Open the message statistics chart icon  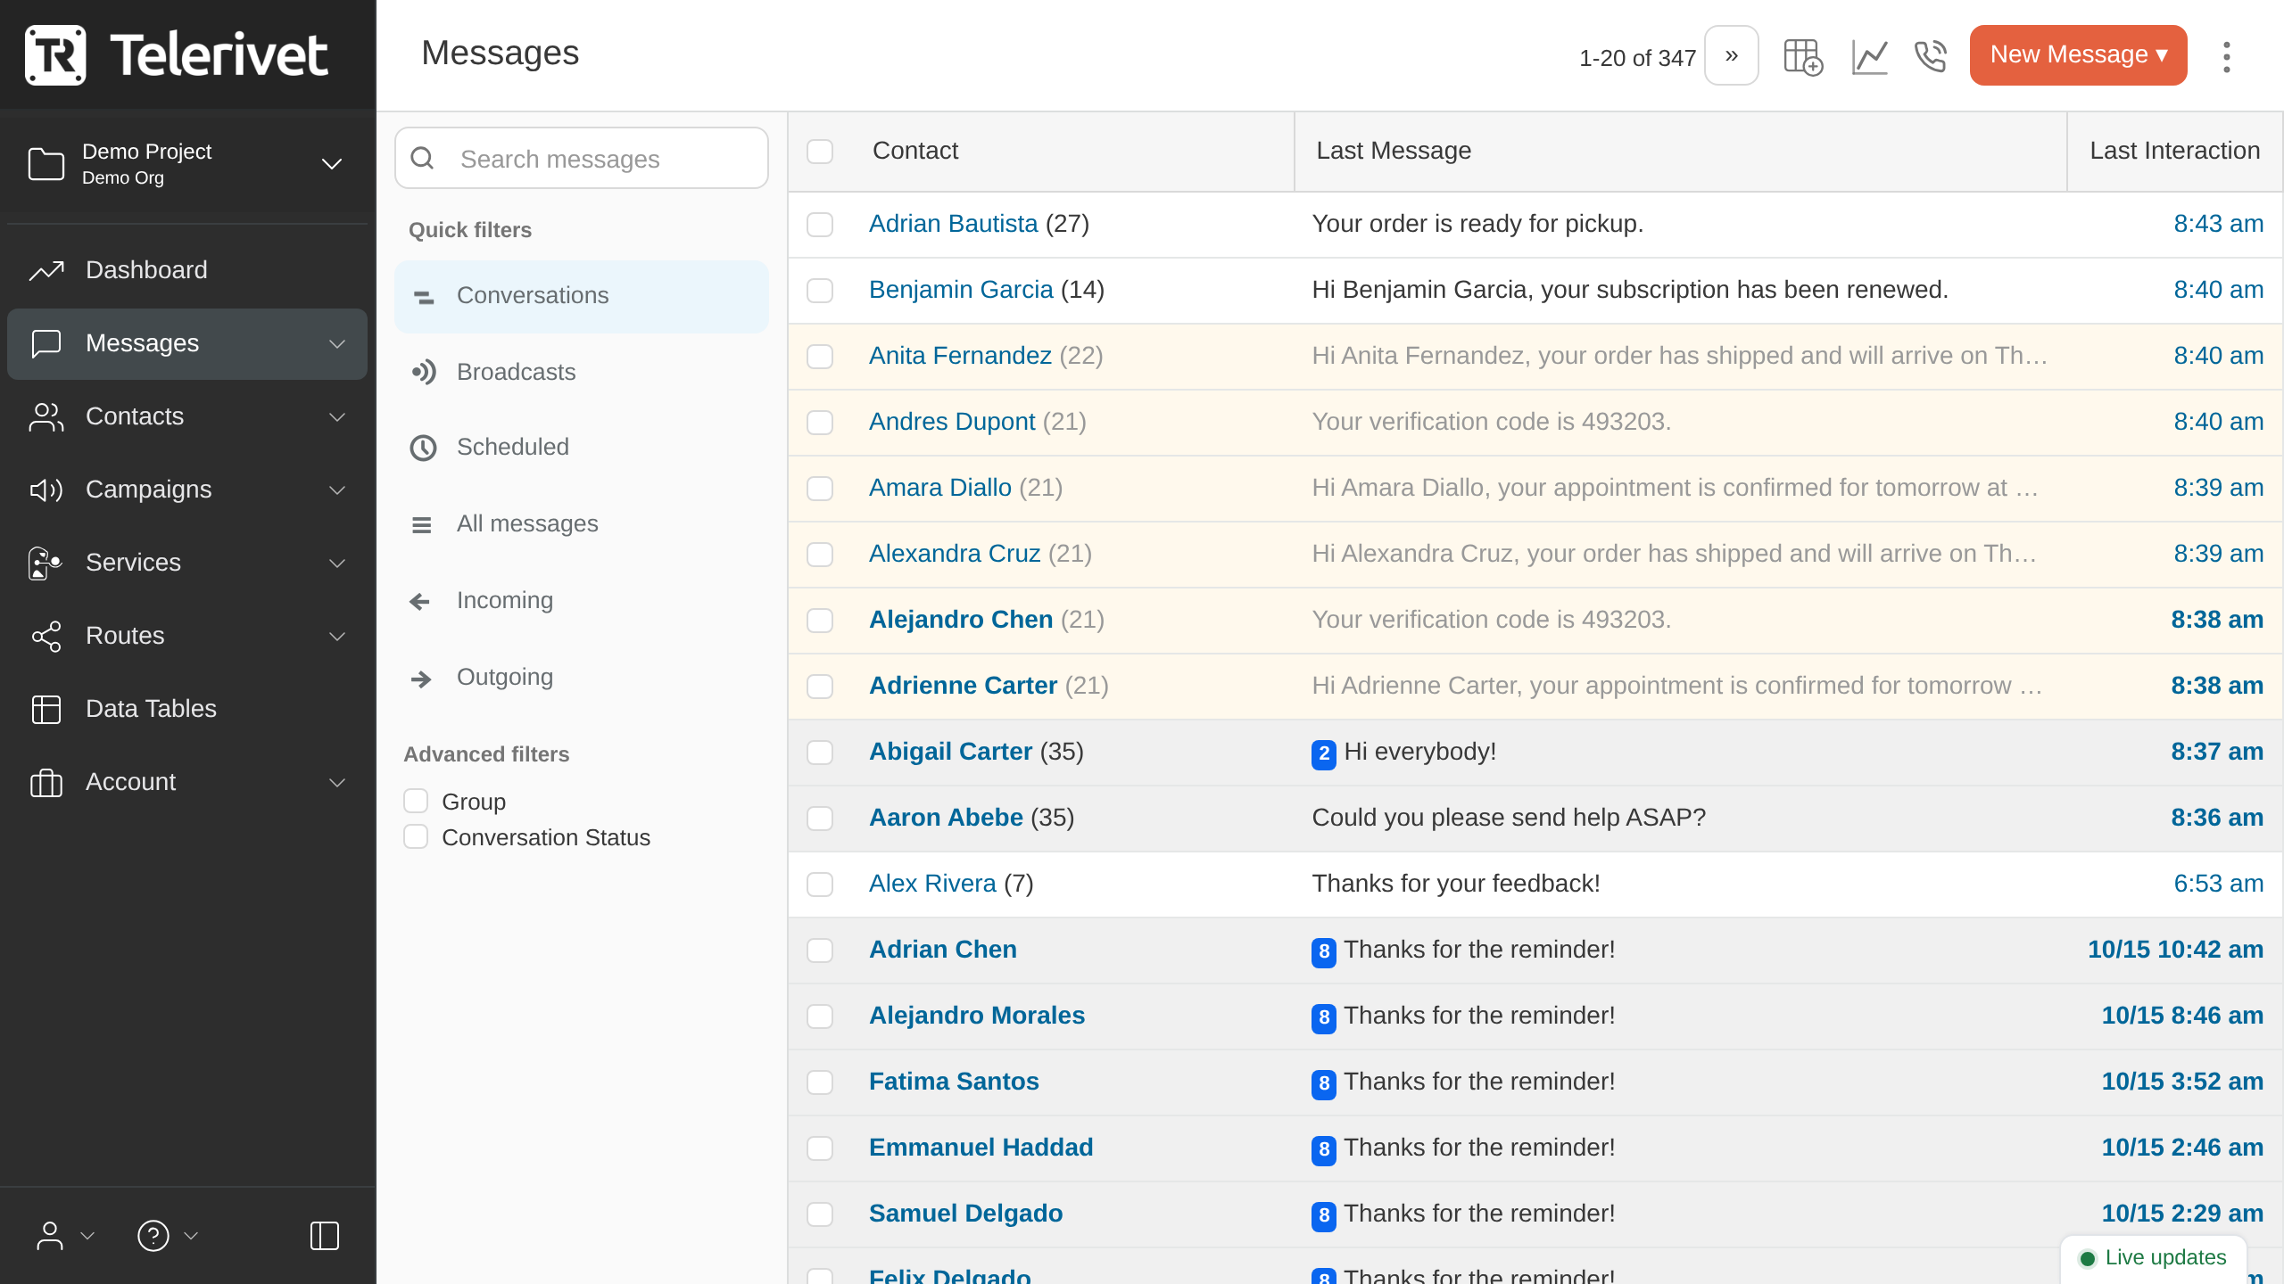click(1869, 57)
